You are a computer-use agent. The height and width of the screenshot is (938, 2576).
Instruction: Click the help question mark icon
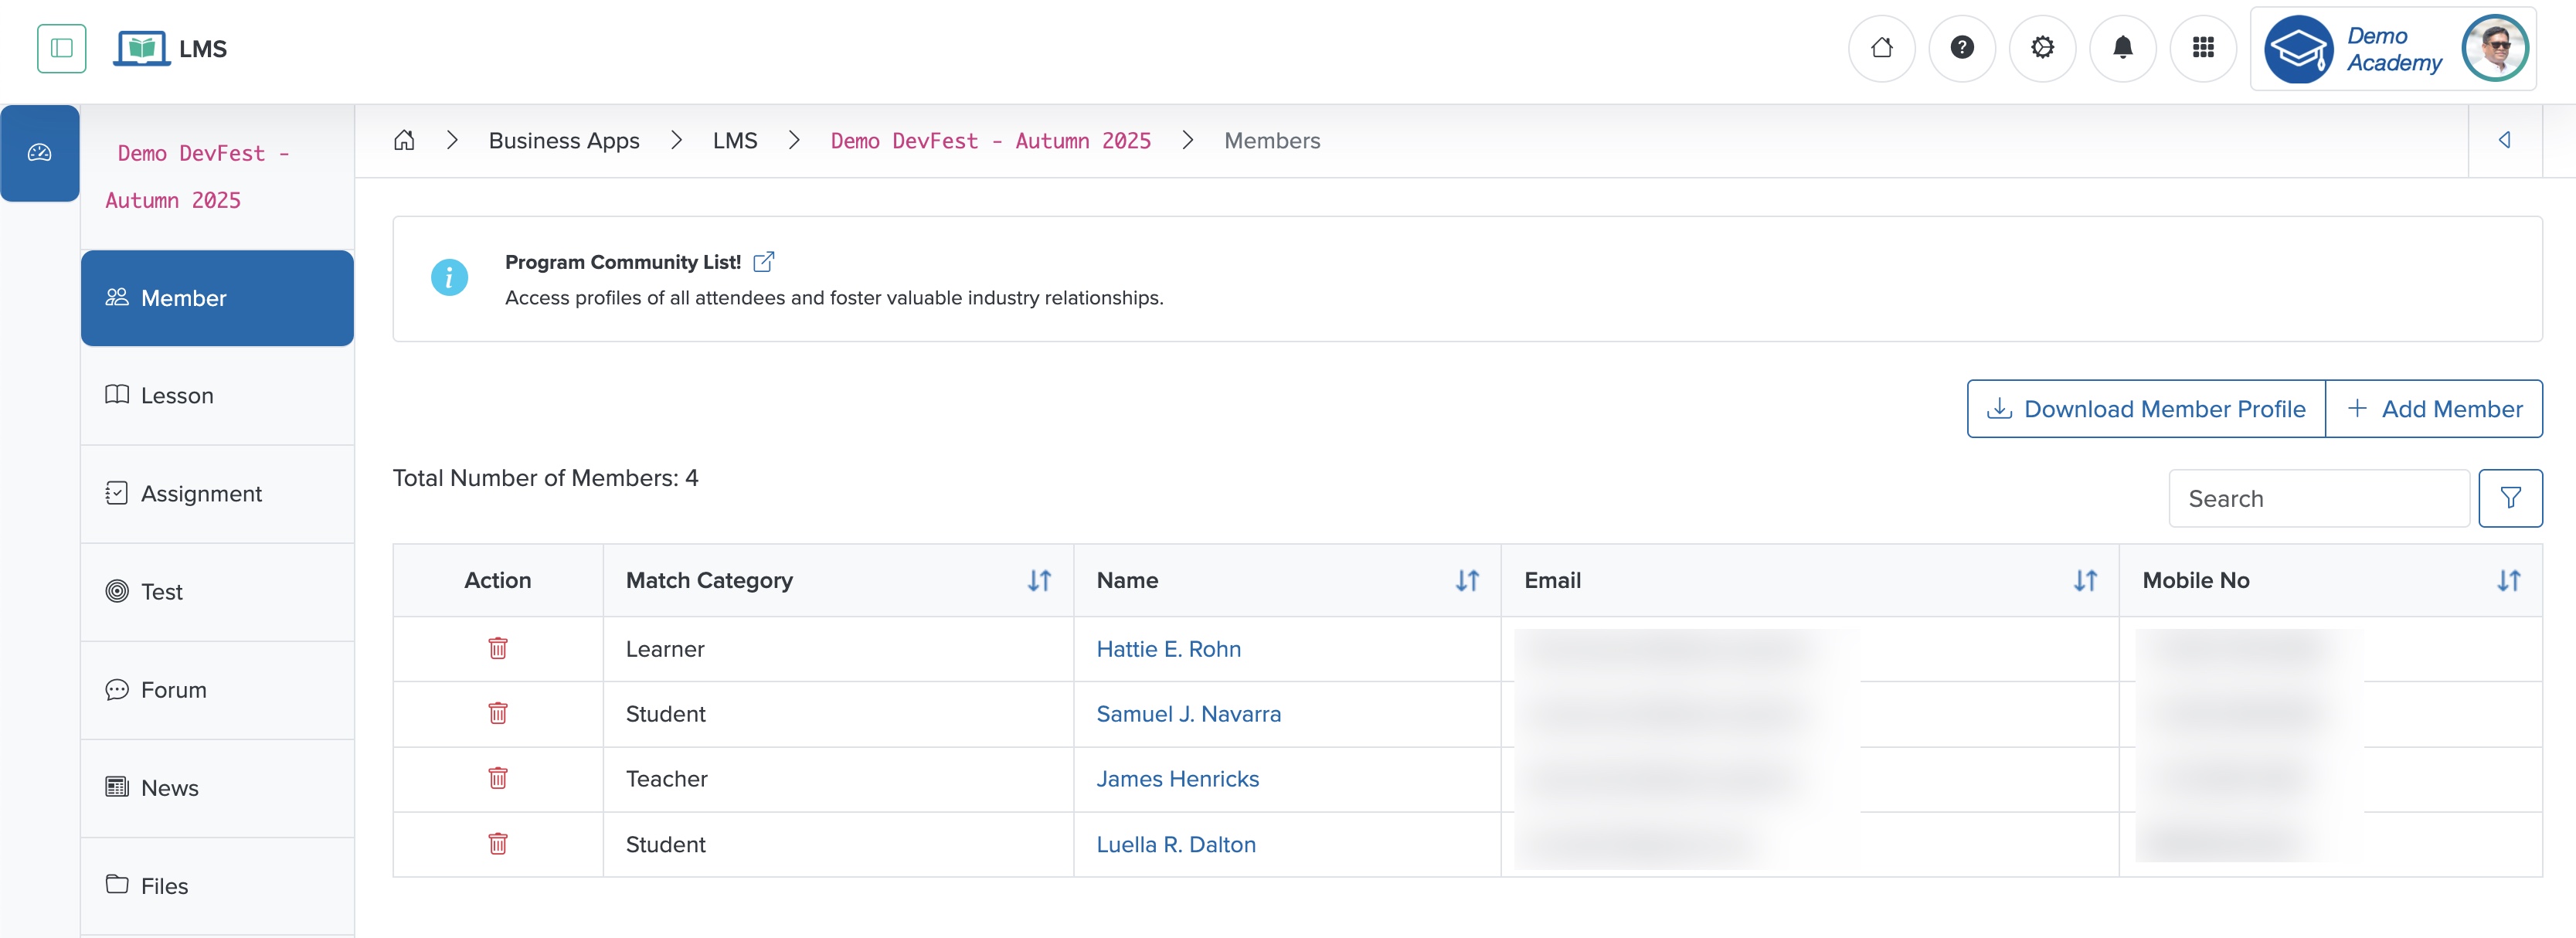[x=1962, y=47]
